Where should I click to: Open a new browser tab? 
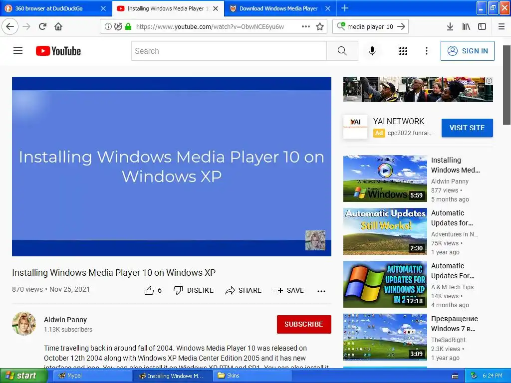pos(345,8)
